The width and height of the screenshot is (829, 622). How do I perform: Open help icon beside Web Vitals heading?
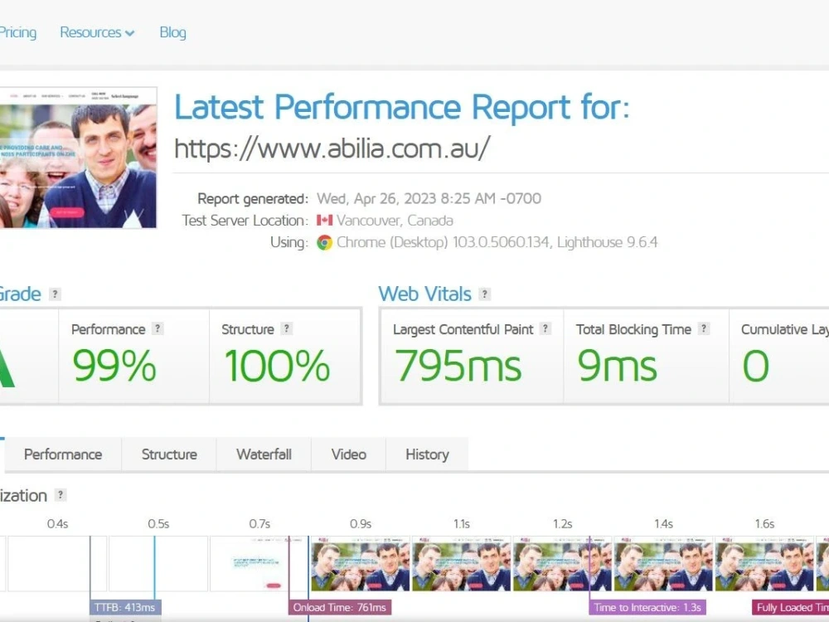(484, 294)
